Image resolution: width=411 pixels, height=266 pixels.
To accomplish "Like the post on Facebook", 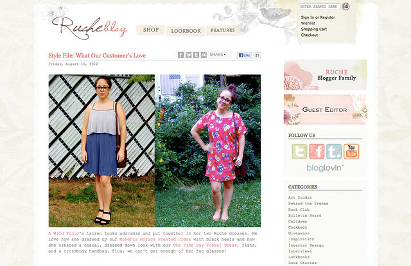I will pos(244,55).
